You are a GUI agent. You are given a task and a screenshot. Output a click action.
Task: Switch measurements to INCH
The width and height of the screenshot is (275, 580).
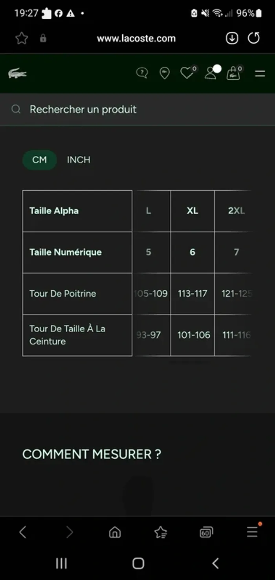click(79, 160)
